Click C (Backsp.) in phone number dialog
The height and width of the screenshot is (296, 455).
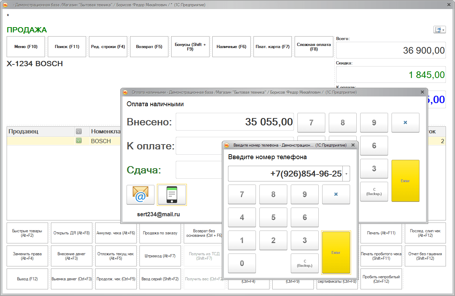tap(305, 263)
